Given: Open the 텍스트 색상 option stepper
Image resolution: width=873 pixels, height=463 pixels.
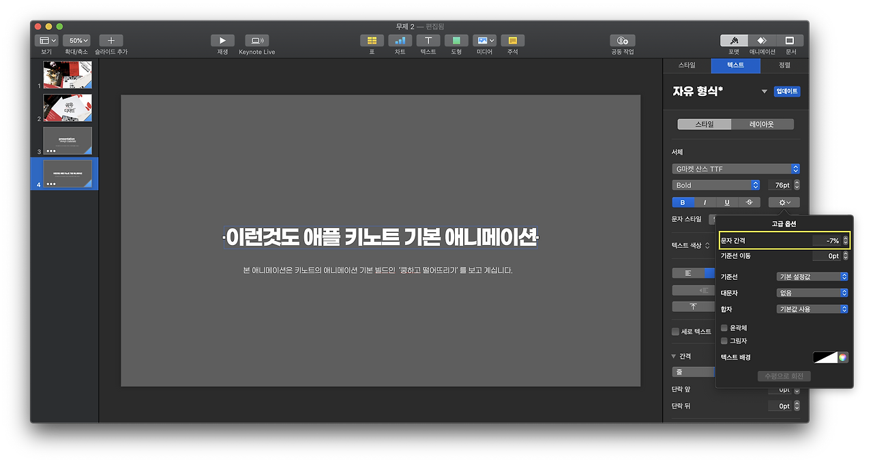Looking at the screenshot, I should point(708,245).
